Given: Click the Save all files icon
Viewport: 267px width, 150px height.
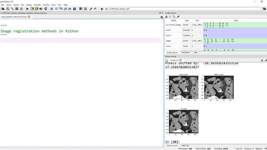Looking at the screenshot, I should [x=12, y=9].
